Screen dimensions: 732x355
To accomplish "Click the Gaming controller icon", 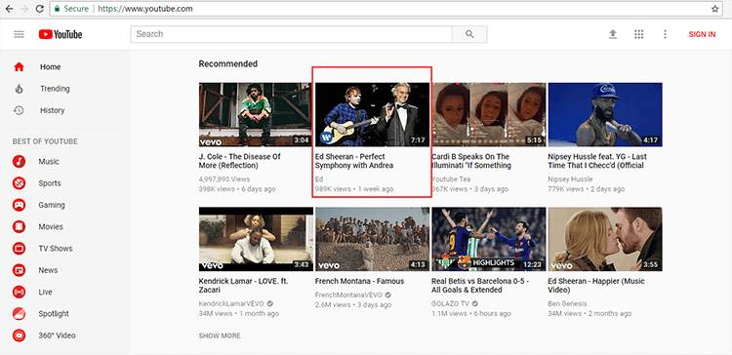I will pyautogui.click(x=20, y=205).
